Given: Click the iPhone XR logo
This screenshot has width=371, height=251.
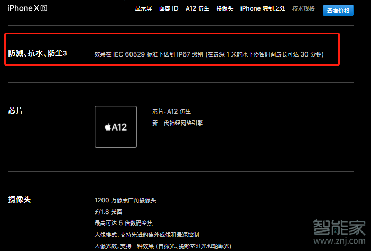Looking at the screenshot, I should 27,8.
